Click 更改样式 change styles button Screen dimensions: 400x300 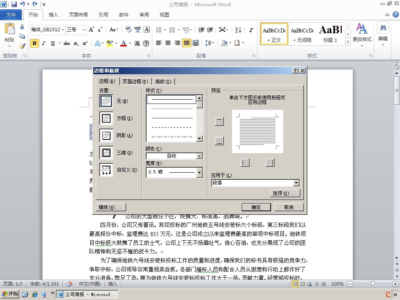362,34
